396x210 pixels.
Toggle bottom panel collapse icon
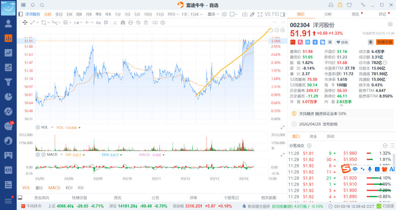20,198
